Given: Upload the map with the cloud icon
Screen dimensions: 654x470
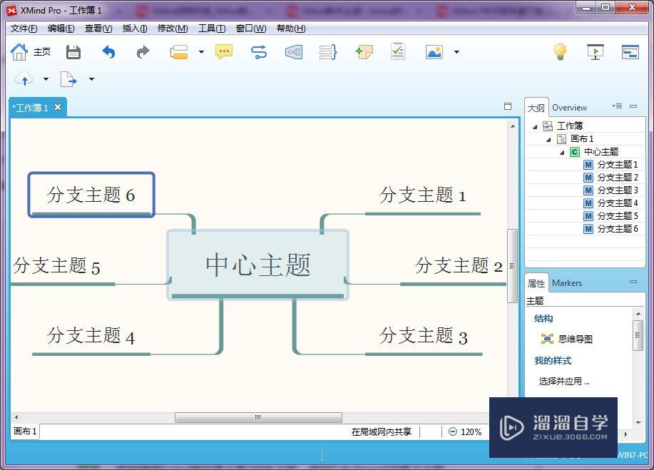Looking at the screenshot, I should pos(24,79).
